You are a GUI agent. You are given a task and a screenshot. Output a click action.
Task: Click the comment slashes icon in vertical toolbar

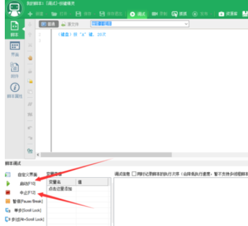30,104
